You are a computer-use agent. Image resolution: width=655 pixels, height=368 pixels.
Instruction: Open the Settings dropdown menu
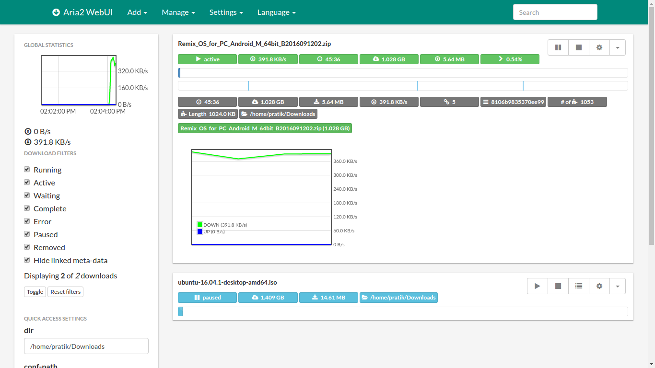(x=226, y=12)
